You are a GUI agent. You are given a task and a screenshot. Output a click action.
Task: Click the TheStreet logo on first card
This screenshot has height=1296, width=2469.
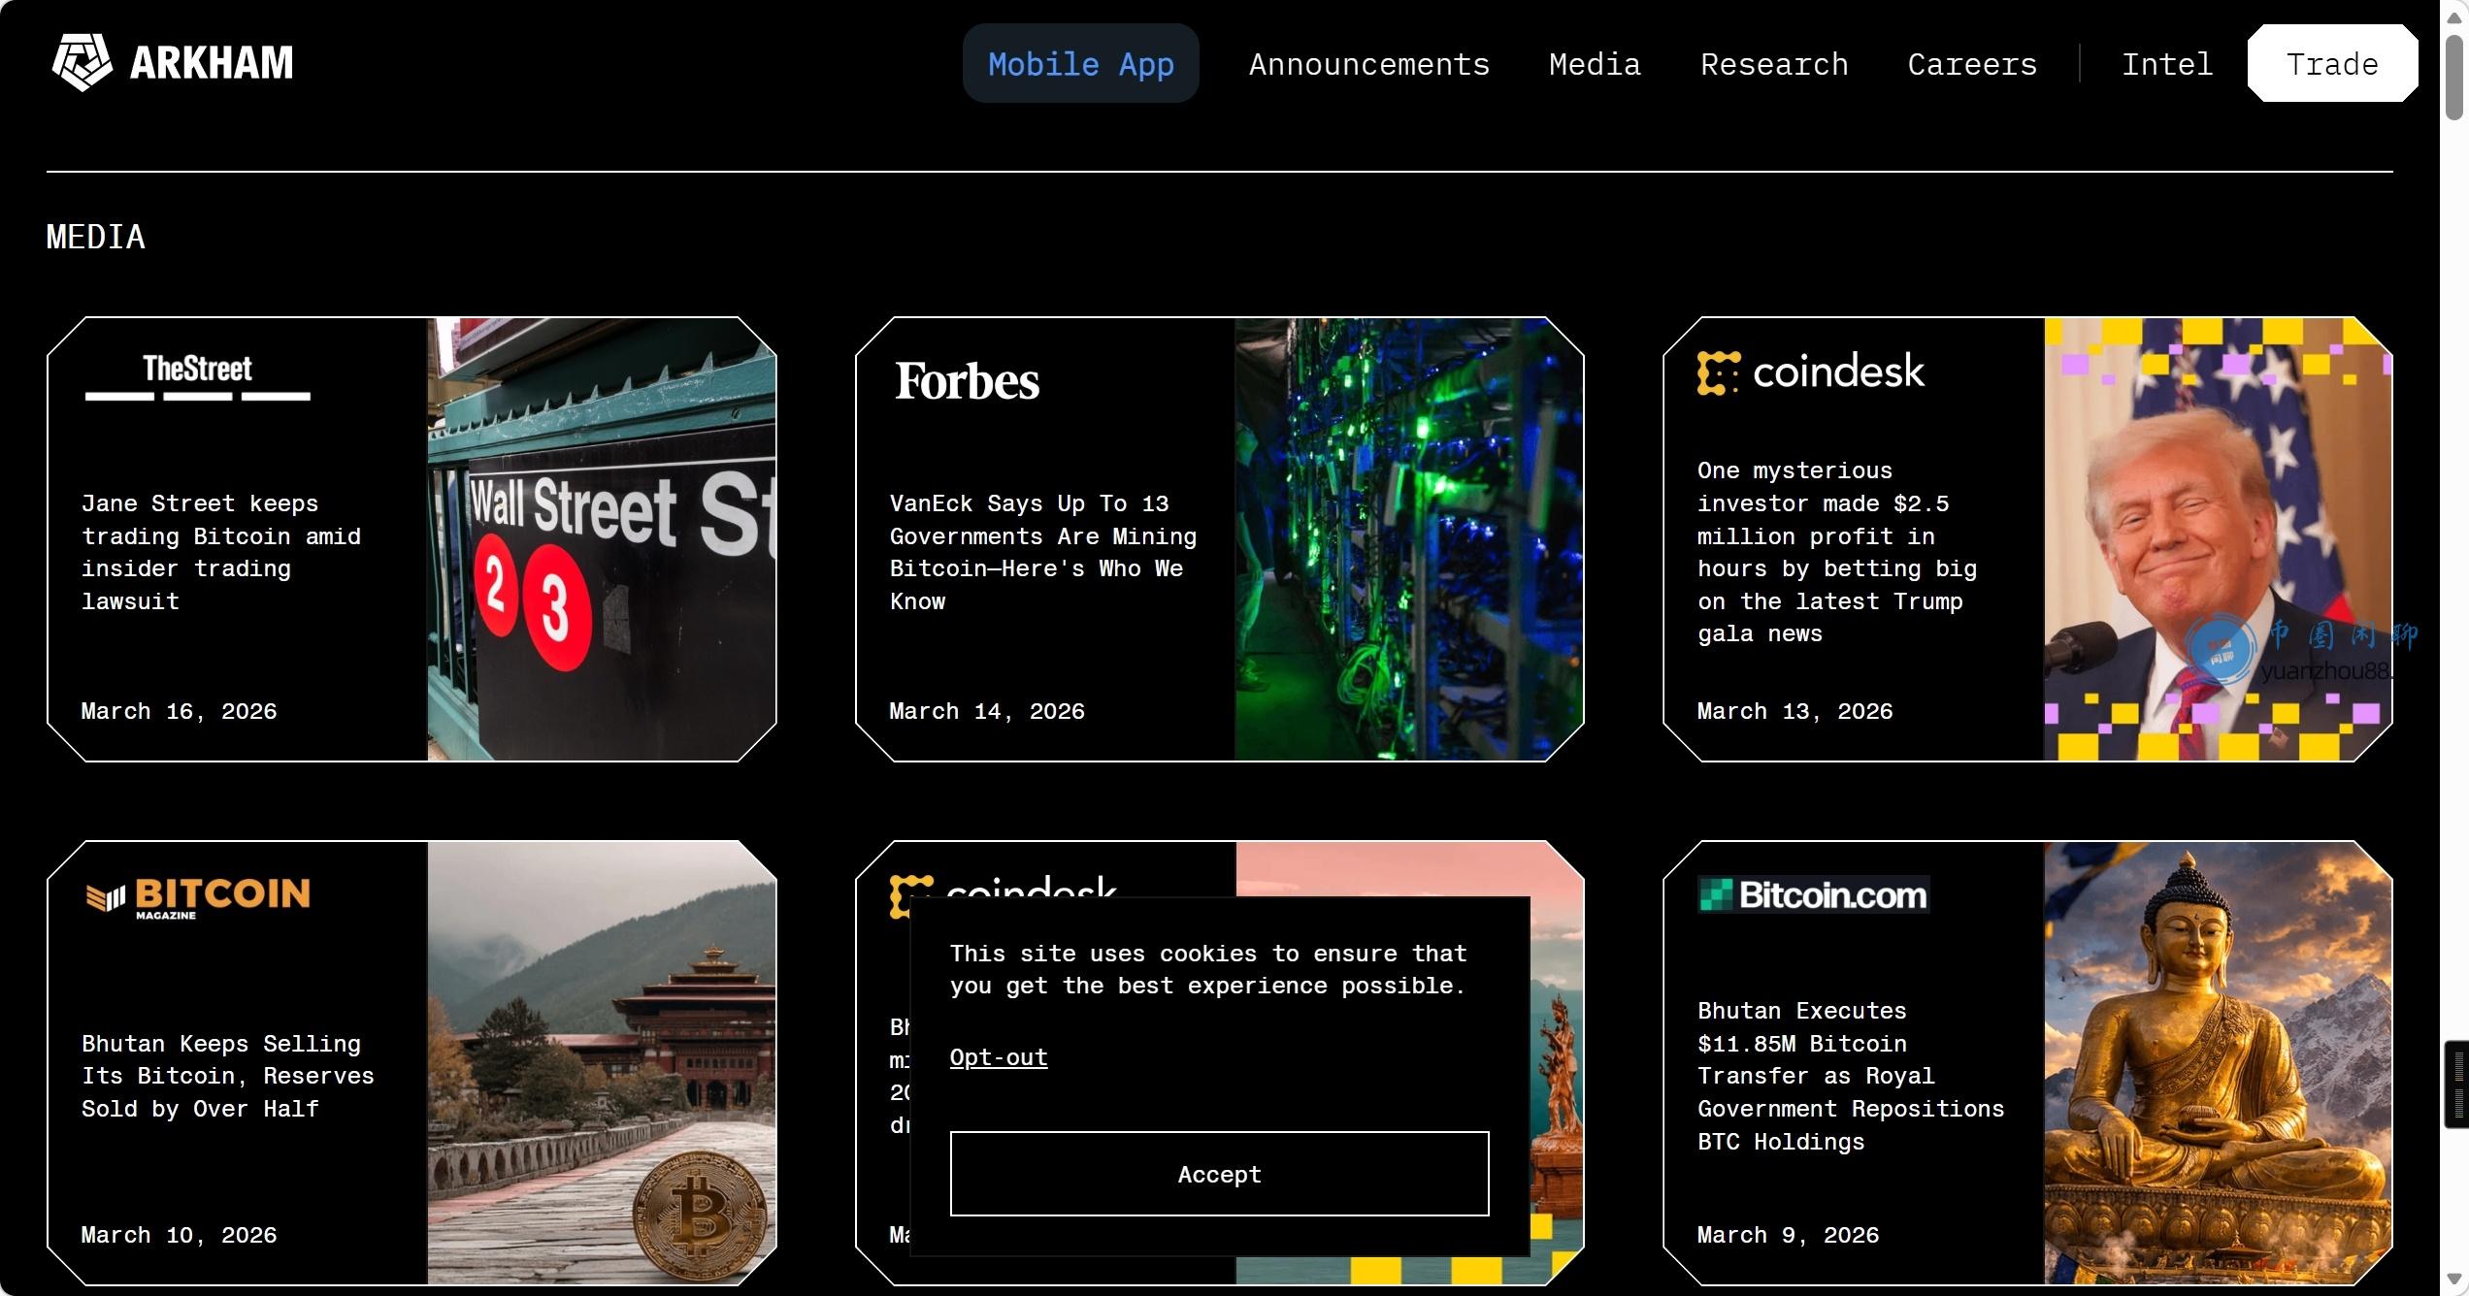click(197, 376)
